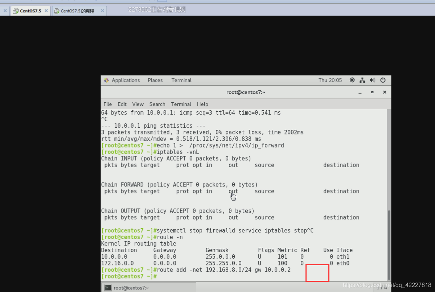Click the 'route -n' command text
This screenshot has height=292, width=435.
pos(170,237)
